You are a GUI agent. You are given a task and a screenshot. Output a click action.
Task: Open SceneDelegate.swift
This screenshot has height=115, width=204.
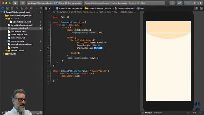coord(19,35)
